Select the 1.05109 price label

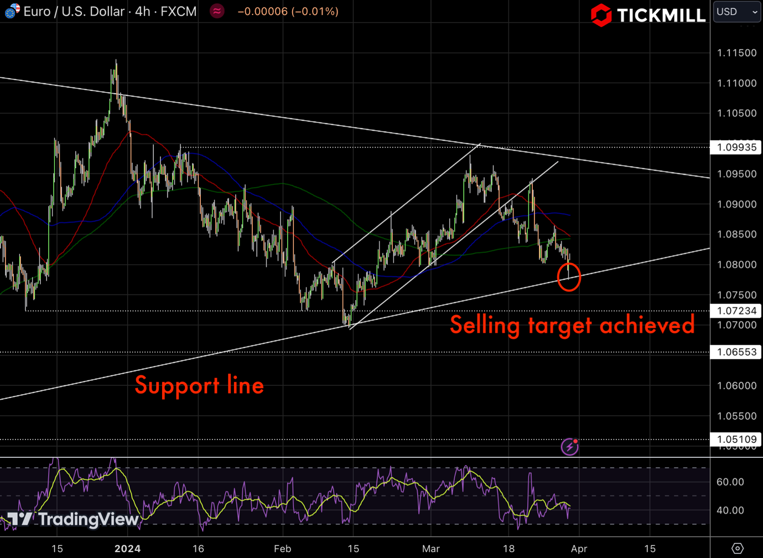[736, 440]
